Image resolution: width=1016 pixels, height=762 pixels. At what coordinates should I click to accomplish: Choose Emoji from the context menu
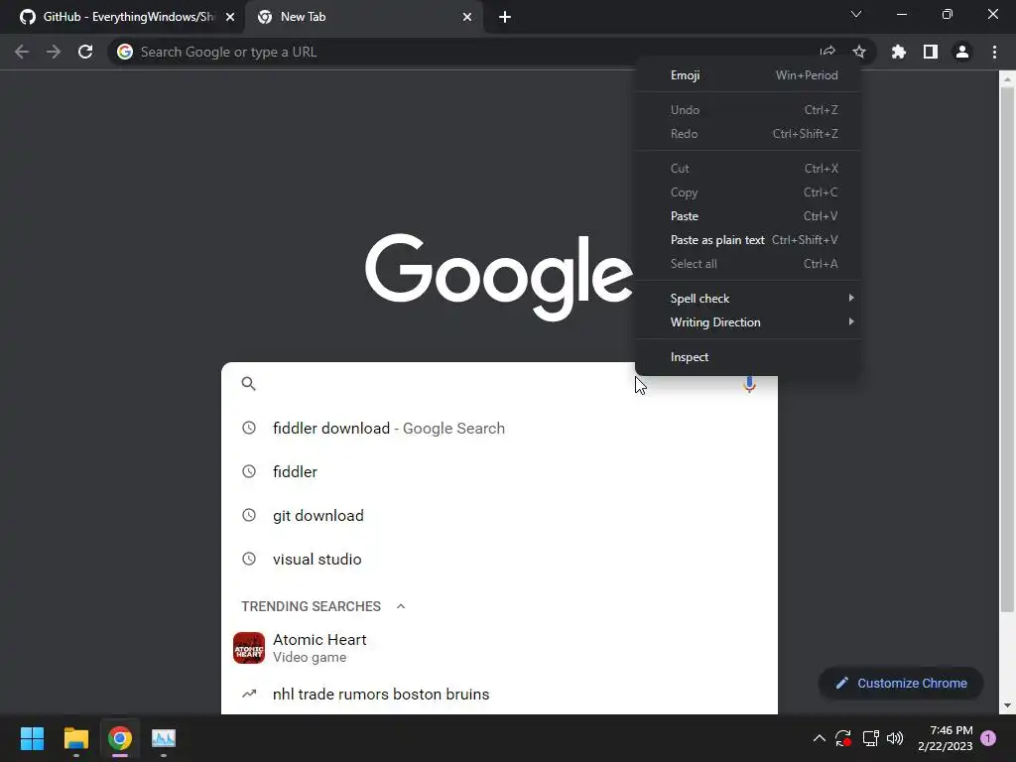click(748, 75)
